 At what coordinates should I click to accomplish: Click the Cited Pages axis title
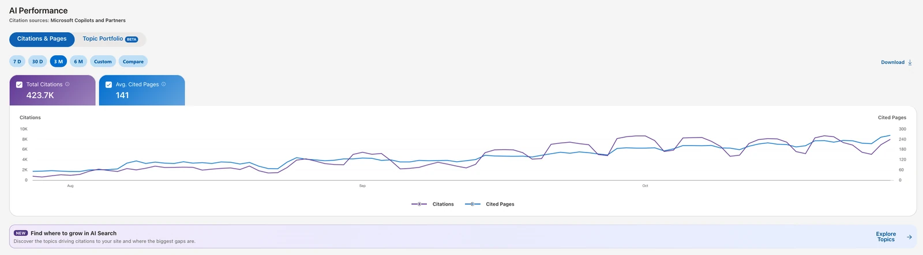pos(892,117)
